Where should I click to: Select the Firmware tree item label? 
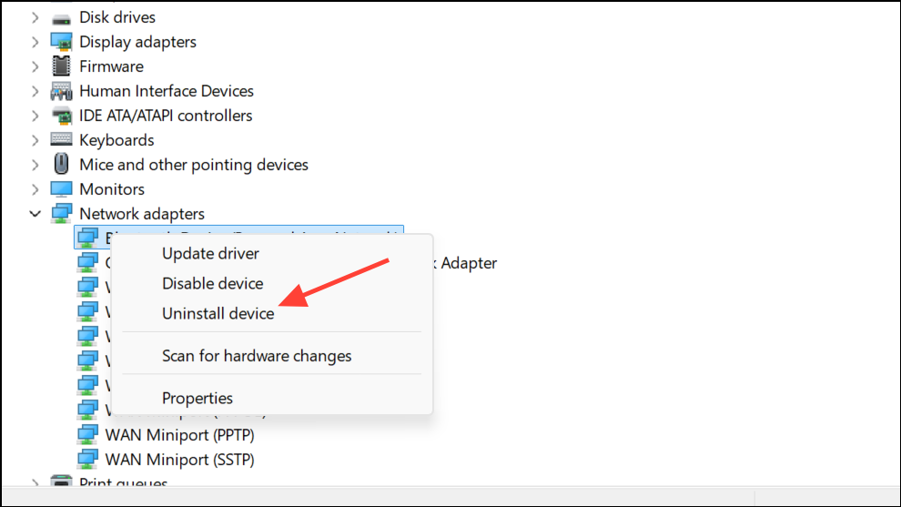pos(111,66)
